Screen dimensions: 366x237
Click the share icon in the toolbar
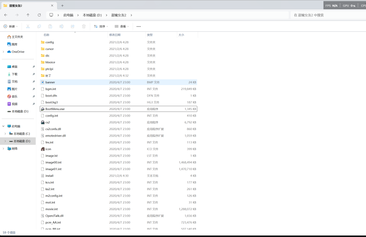tap(73, 26)
